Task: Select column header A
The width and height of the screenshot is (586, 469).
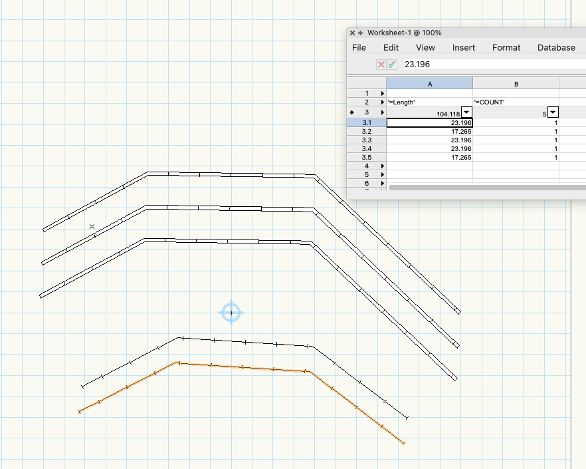Action: pyautogui.click(x=429, y=83)
